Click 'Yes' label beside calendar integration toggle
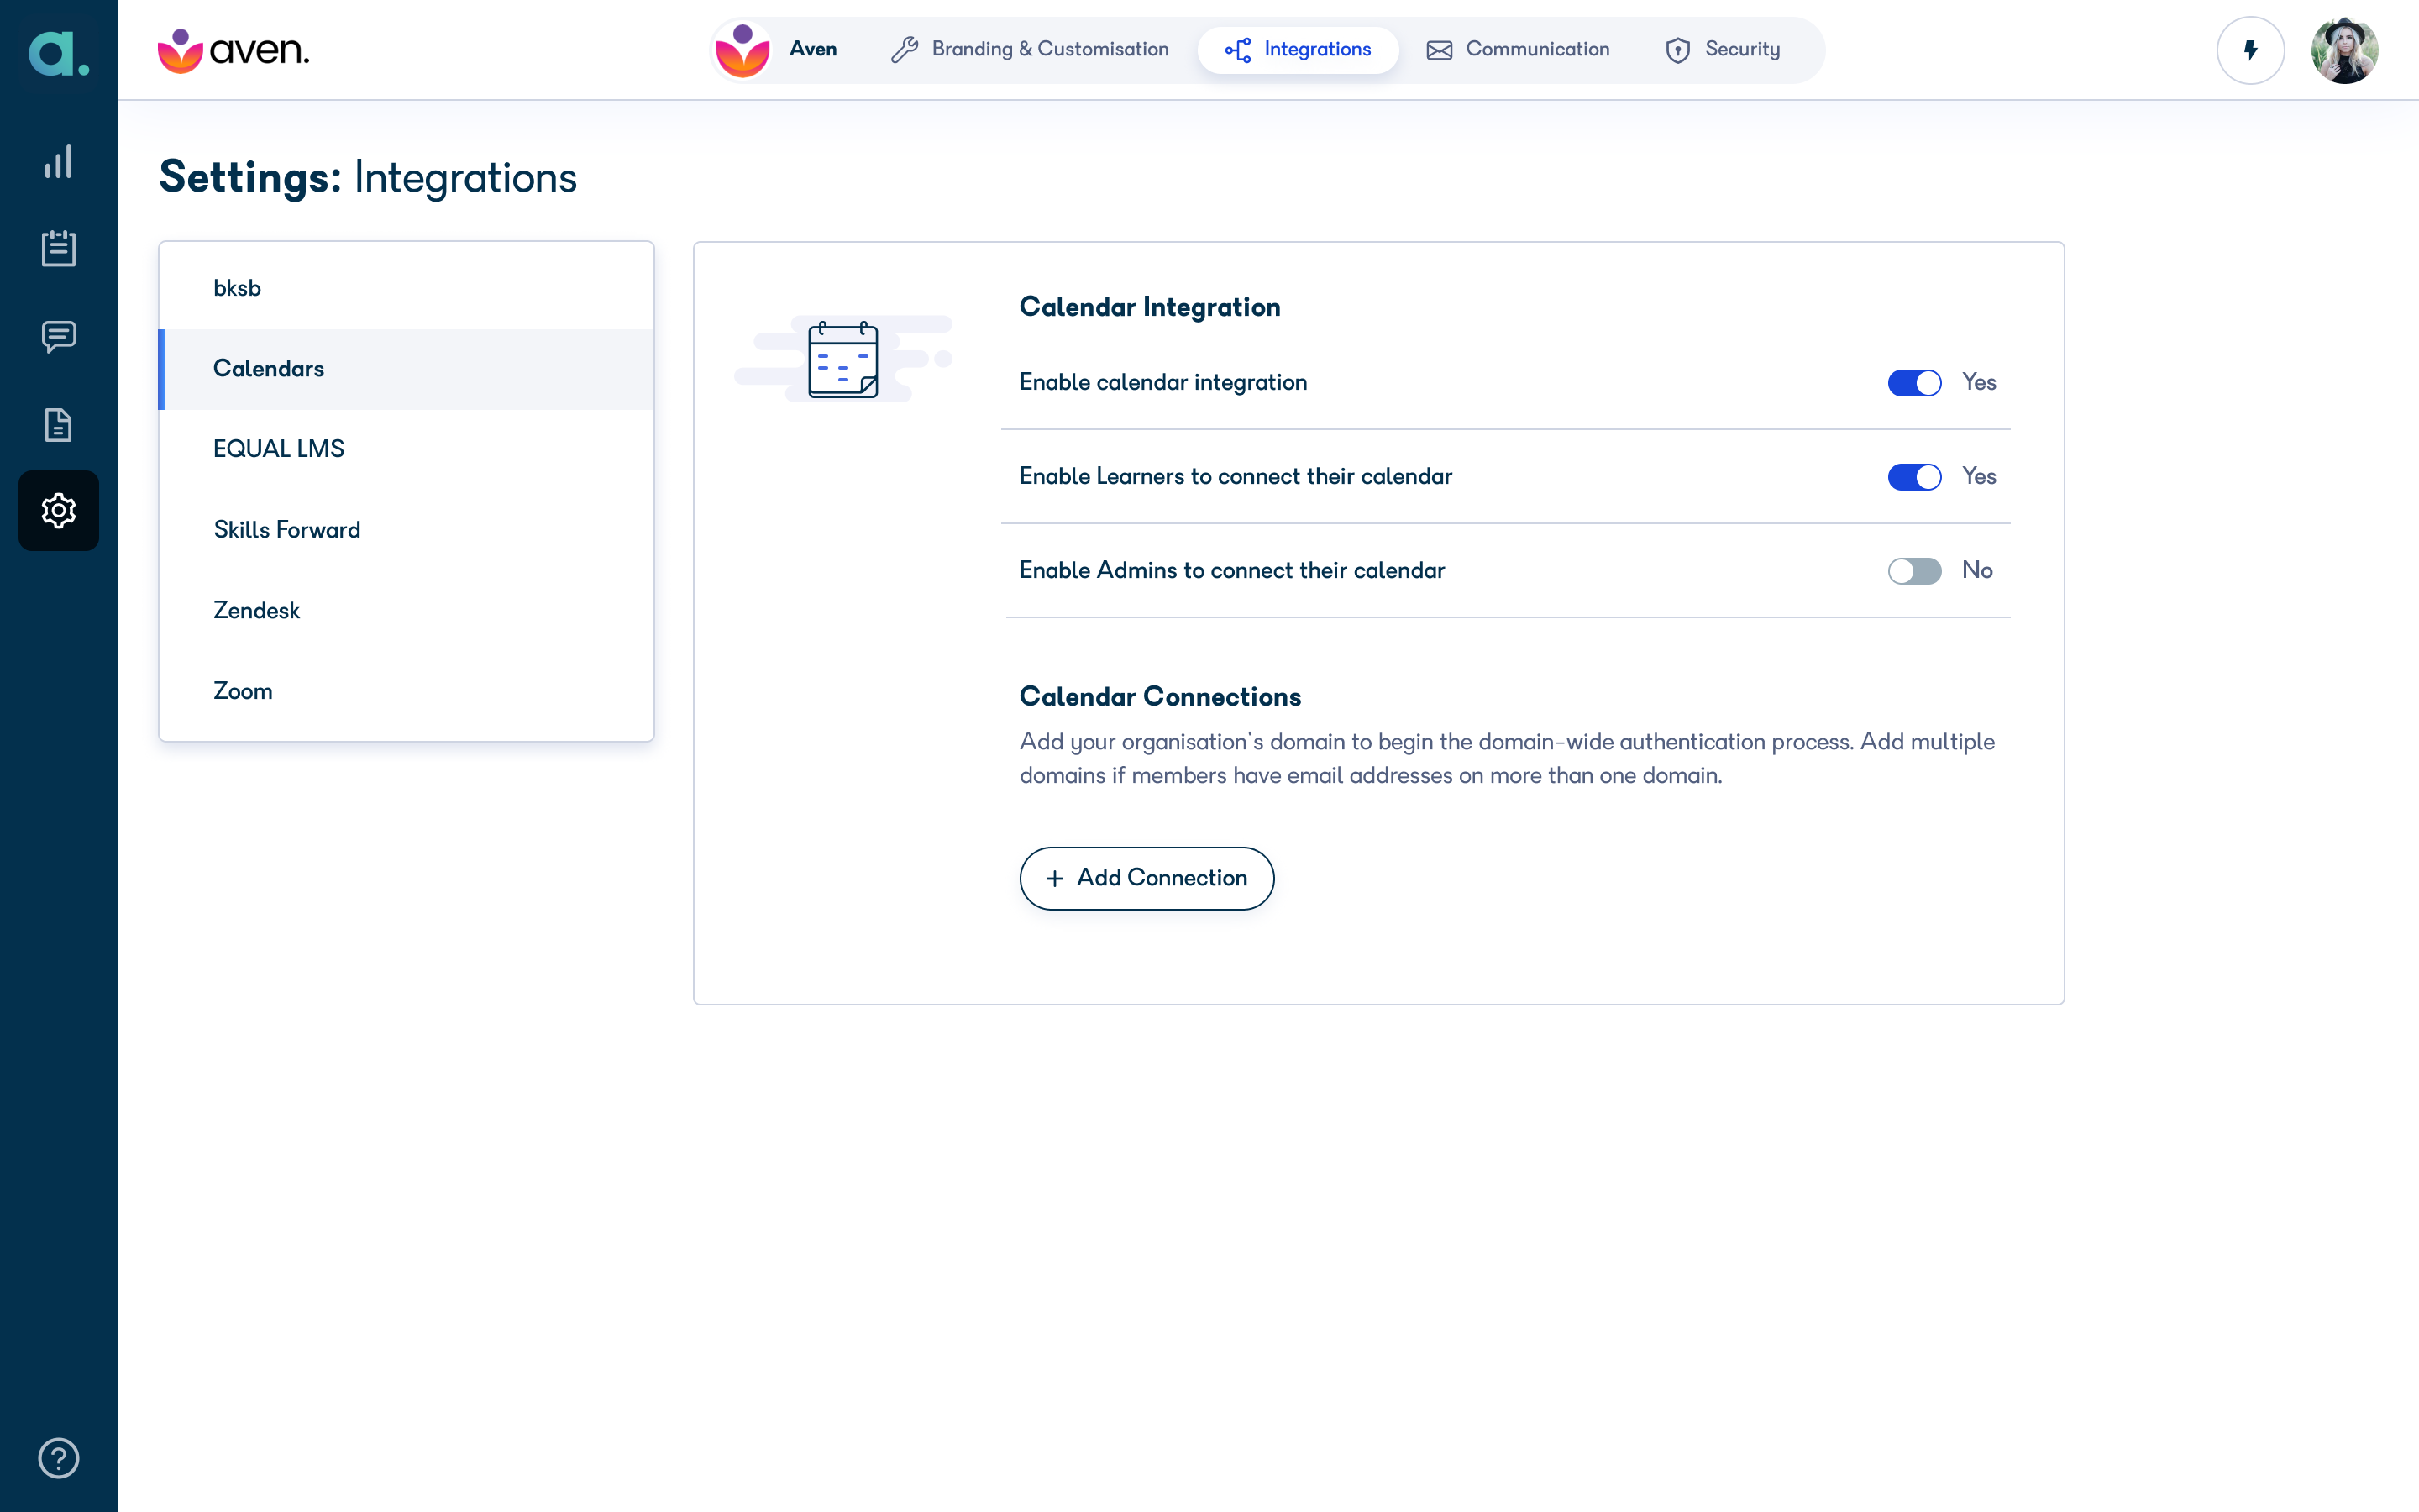The image size is (2419, 1512). tap(1978, 382)
